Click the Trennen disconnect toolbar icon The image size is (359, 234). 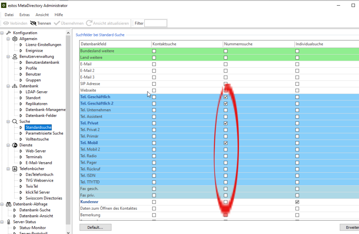point(33,23)
